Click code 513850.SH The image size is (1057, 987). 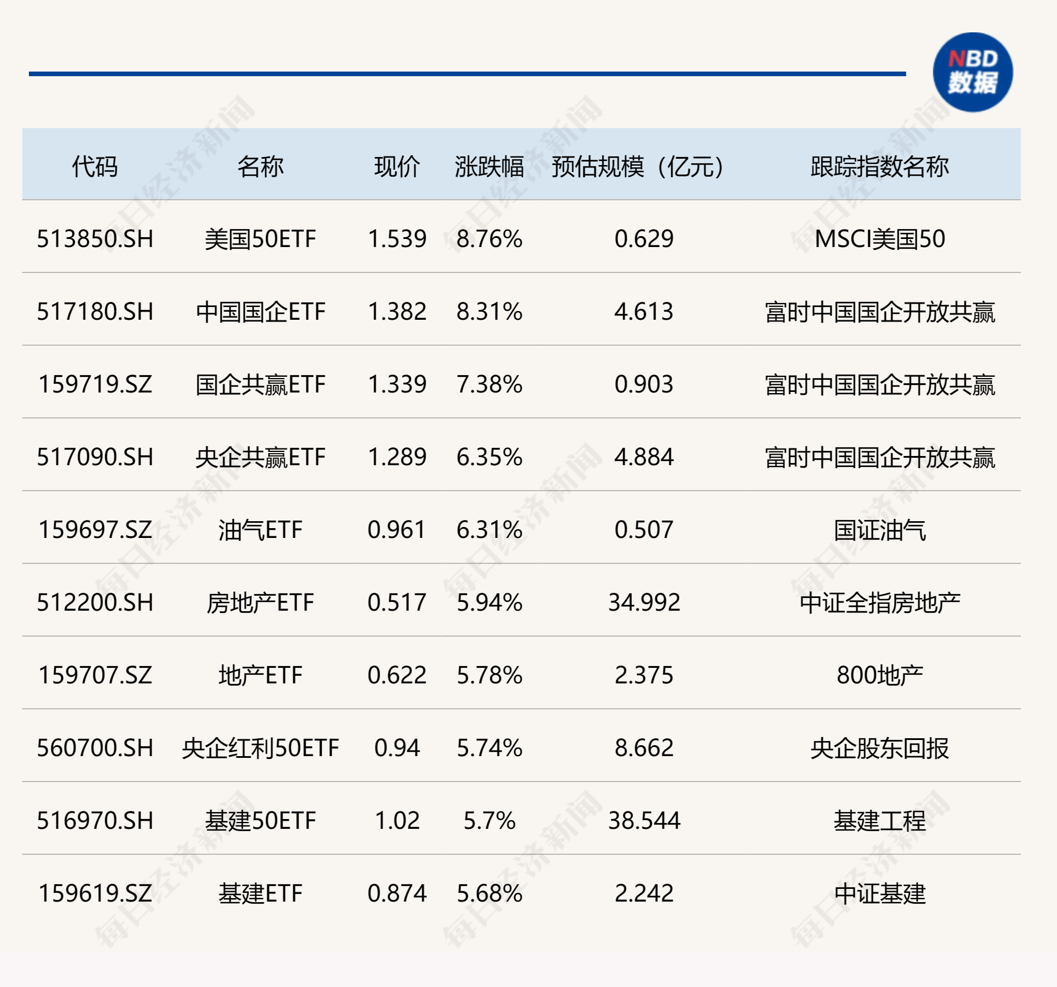point(95,239)
